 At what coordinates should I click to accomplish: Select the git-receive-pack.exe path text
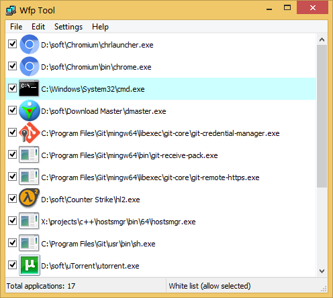(130, 155)
